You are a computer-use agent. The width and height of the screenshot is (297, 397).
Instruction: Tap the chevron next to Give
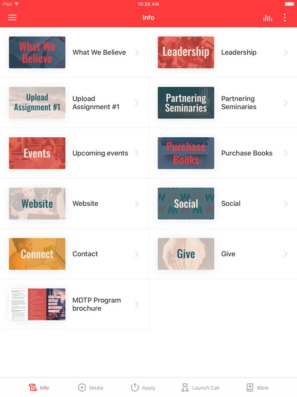286,254
